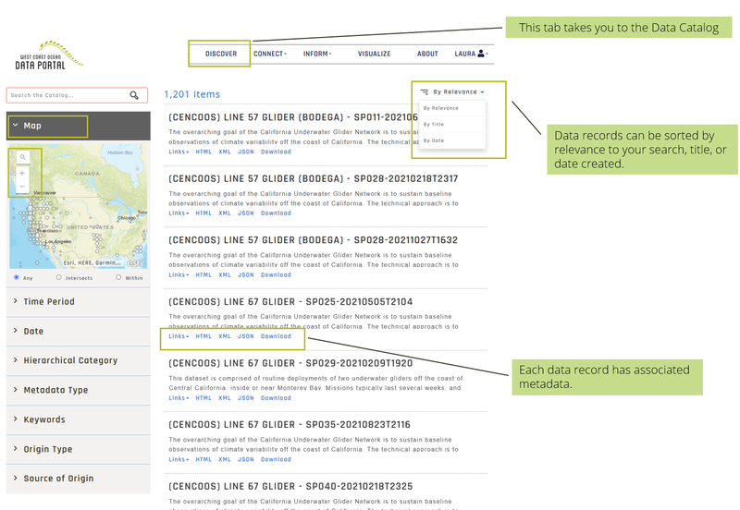Click the sort lines icon beside By Relevance
The height and width of the screenshot is (510, 740).
(x=425, y=91)
